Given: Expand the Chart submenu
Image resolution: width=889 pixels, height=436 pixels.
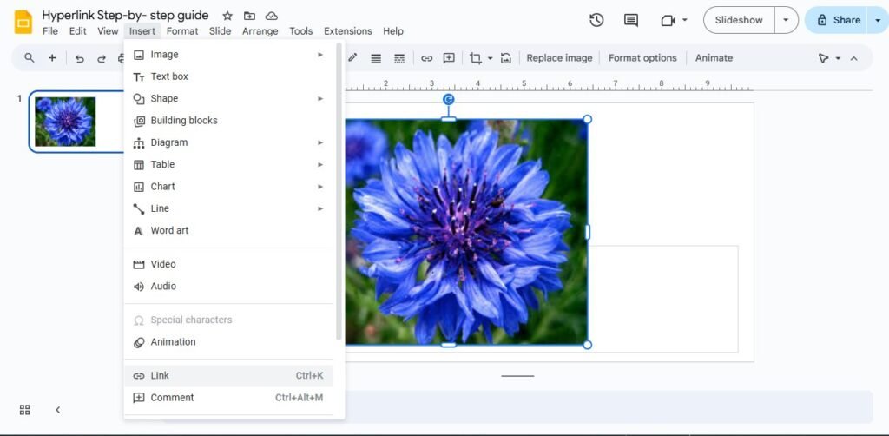Looking at the screenshot, I should (228, 187).
